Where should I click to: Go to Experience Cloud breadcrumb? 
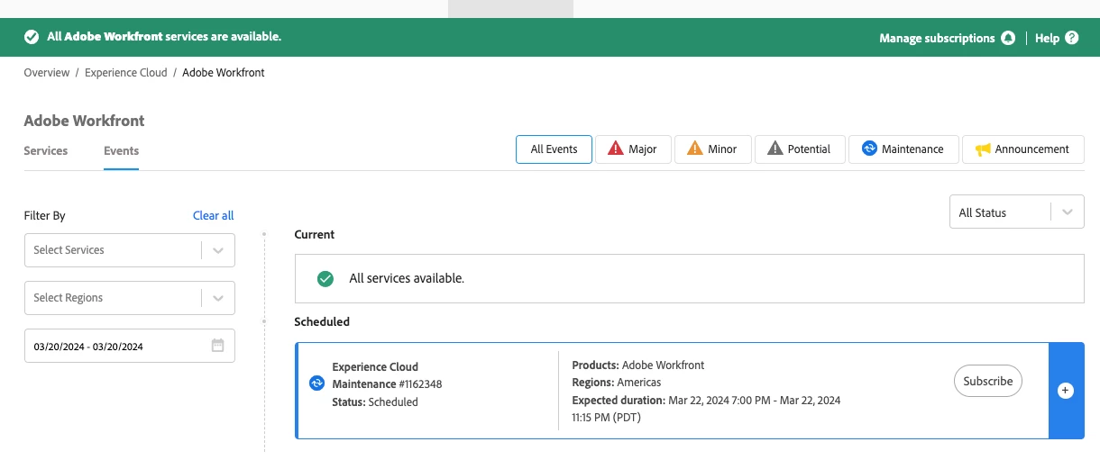point(126,72)
